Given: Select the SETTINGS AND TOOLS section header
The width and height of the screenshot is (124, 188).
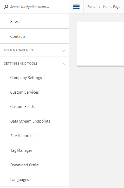Looking at the screenshot, I should (34, 63).
